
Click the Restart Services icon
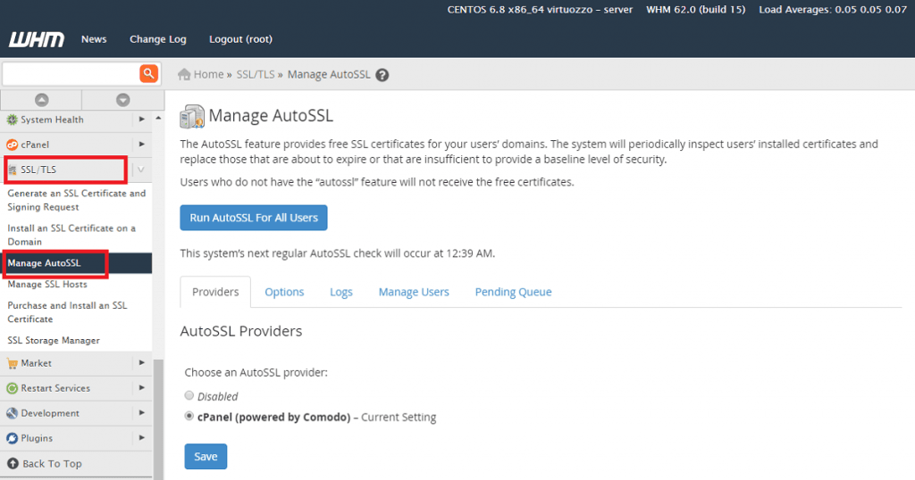(x=13, y=388)
